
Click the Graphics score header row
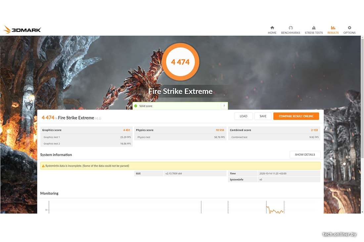[x=86, y=130]
